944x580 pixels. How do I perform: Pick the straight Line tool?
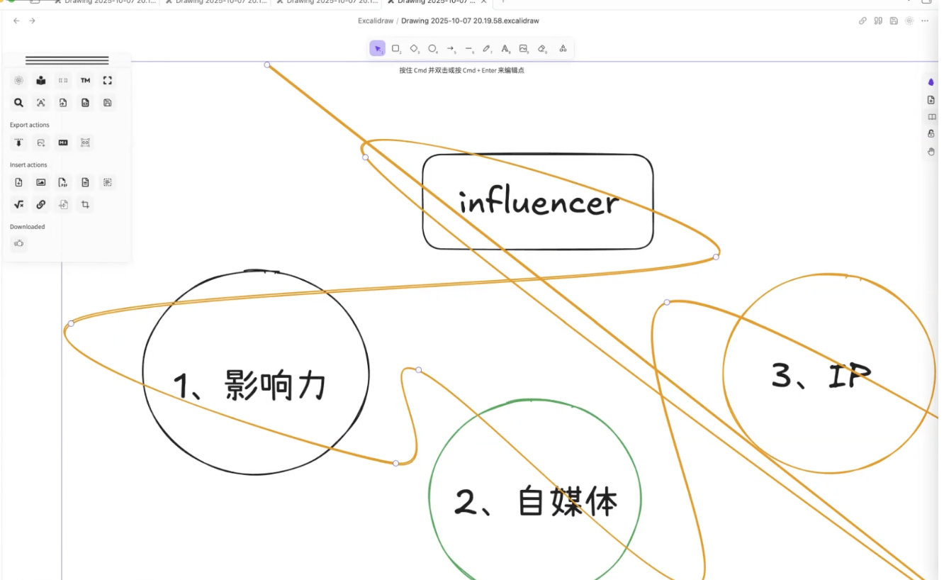click(x=469, y=49)
